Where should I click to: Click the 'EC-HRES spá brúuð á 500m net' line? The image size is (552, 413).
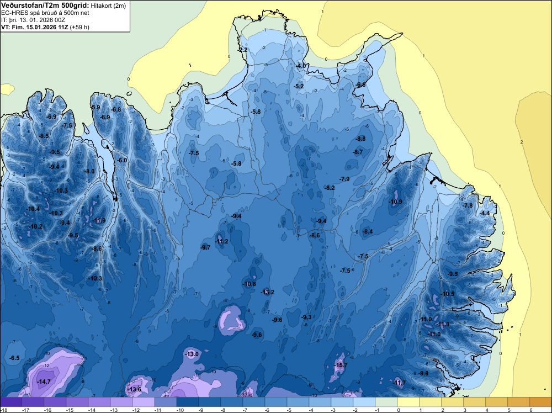(45, 13)
